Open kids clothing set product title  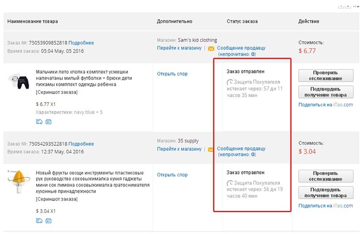pos(84,78)
